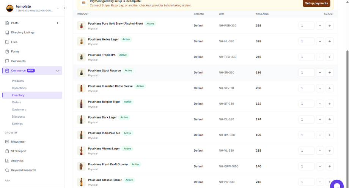
Task: Click adjust quantity field for Pure Gold Brew
Action: pos(306,26)
